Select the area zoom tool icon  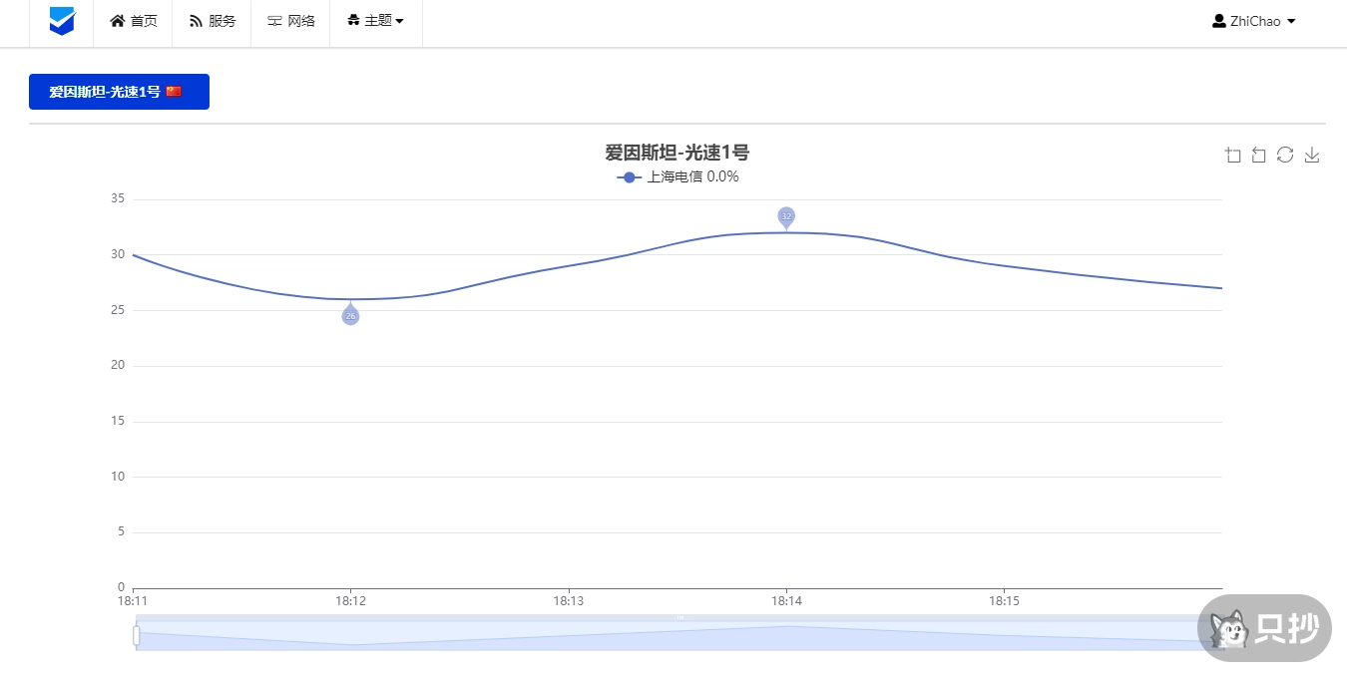coord(1233,155)
